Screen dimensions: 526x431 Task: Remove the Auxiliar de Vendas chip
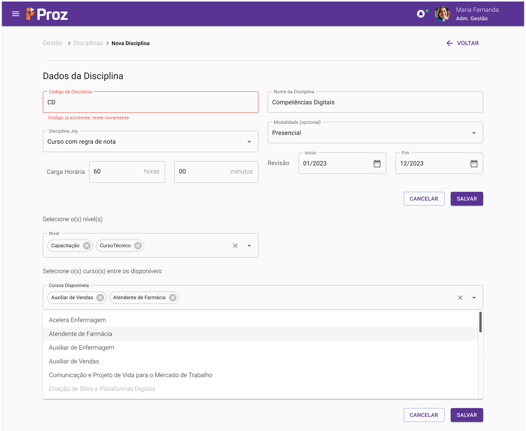(x=100, y=298)
